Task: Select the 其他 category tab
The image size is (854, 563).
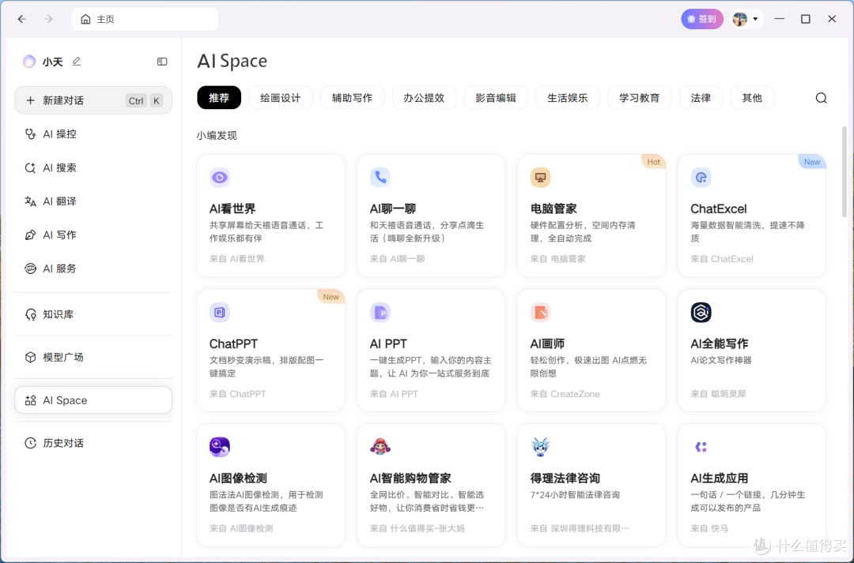Action: point(752,98)
